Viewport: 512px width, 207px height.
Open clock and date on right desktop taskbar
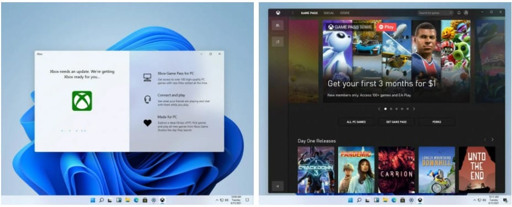point(493,200)
